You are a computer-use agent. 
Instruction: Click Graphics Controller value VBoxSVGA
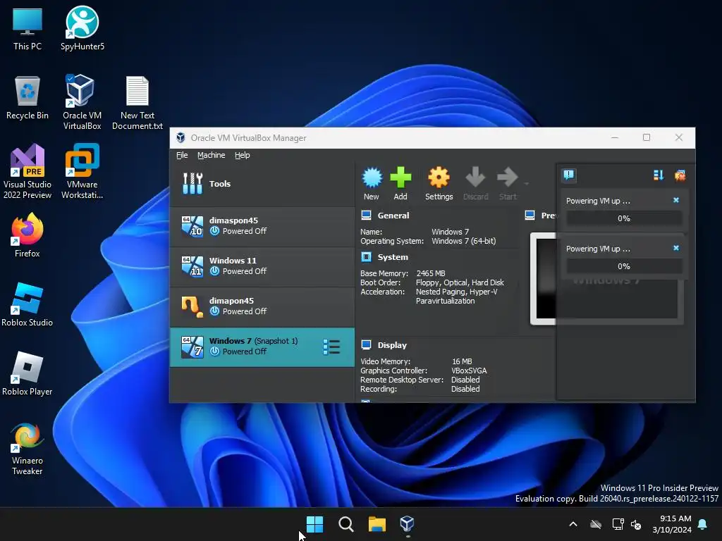coord(469,371)
